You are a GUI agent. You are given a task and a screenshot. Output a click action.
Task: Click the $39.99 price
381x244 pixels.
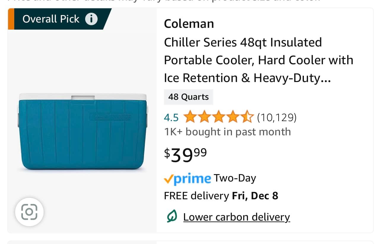pyautogui.click(x=186, y=155)
